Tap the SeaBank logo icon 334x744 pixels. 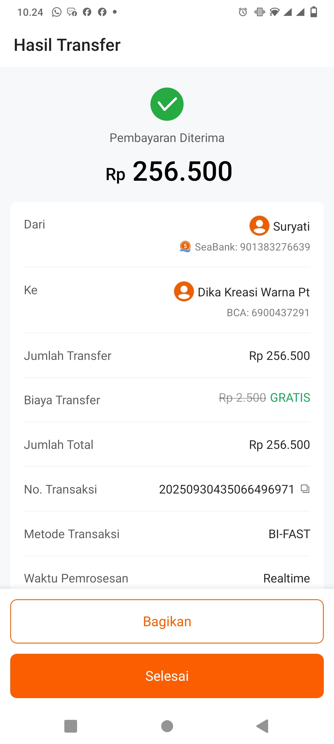[185, 247]
